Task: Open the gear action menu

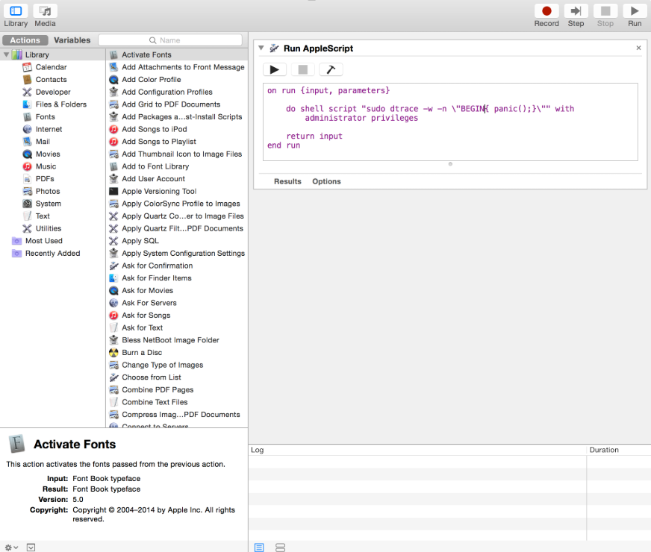Action: click(x=10, y=548)
